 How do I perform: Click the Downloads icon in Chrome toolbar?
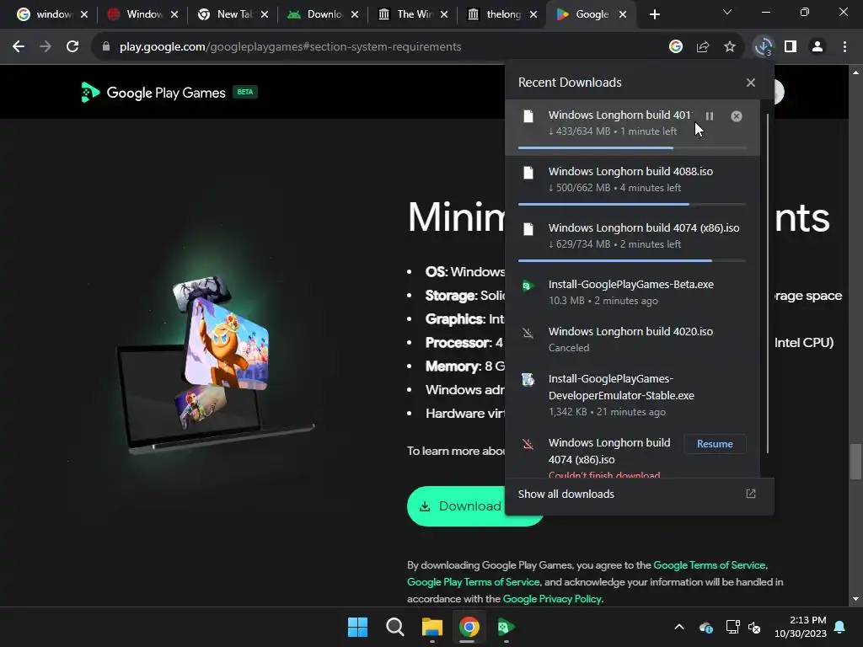764,47
